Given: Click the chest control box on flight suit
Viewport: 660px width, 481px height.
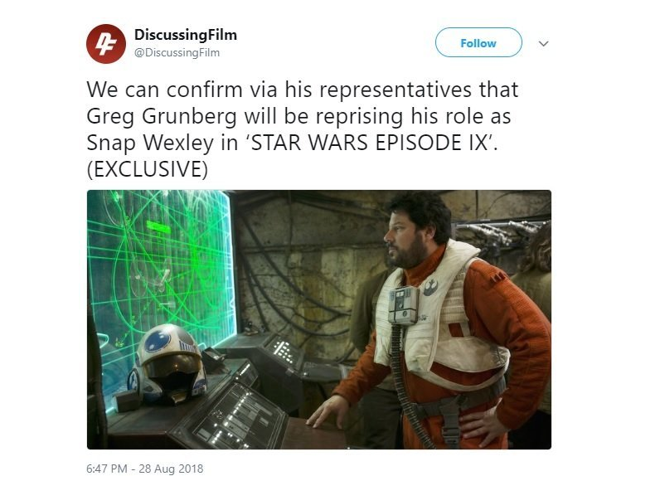Looking at the screenshot, I should click(x=403, y=305).
